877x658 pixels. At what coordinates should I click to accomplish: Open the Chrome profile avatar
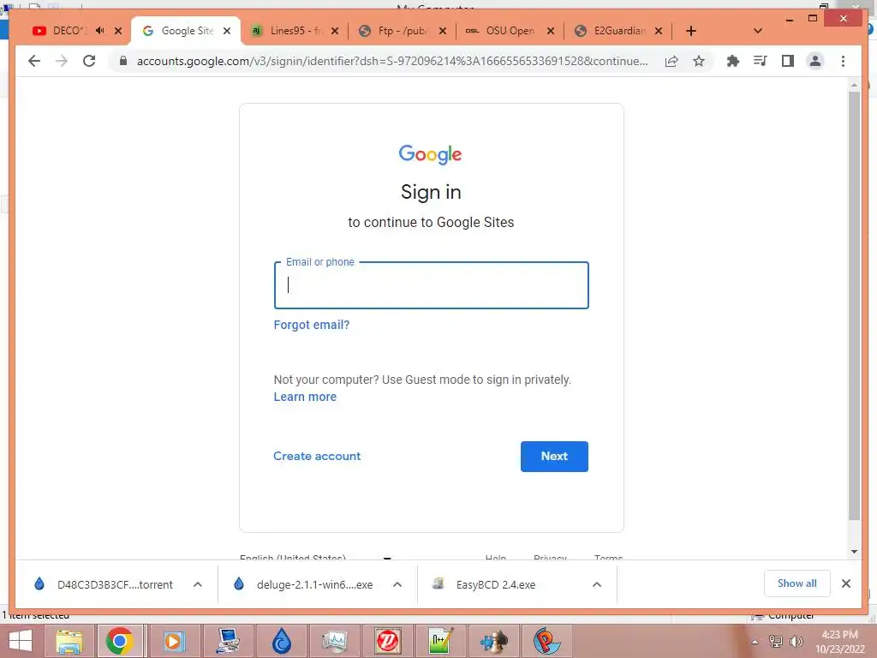coord(815,61)
